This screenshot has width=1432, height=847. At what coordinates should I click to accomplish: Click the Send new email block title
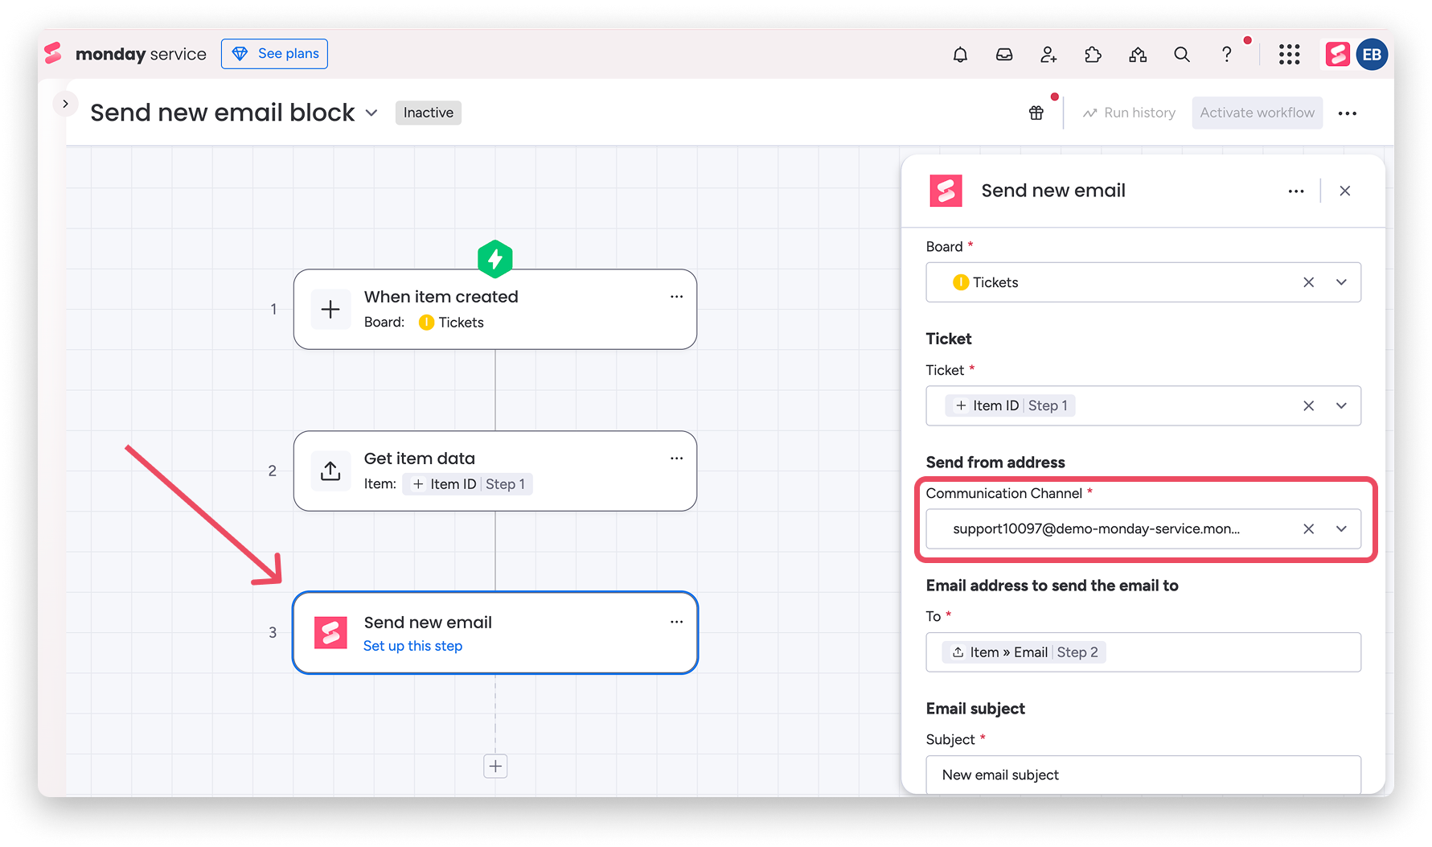coord(223,113)
